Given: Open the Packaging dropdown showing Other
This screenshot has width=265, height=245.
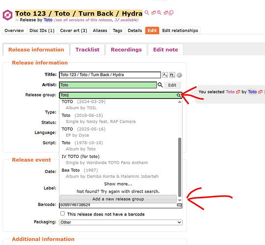Looking at the screenshot, I should 121,222.
